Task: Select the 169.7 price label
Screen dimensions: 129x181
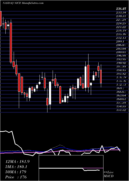Action: click(x=120, y=88)
